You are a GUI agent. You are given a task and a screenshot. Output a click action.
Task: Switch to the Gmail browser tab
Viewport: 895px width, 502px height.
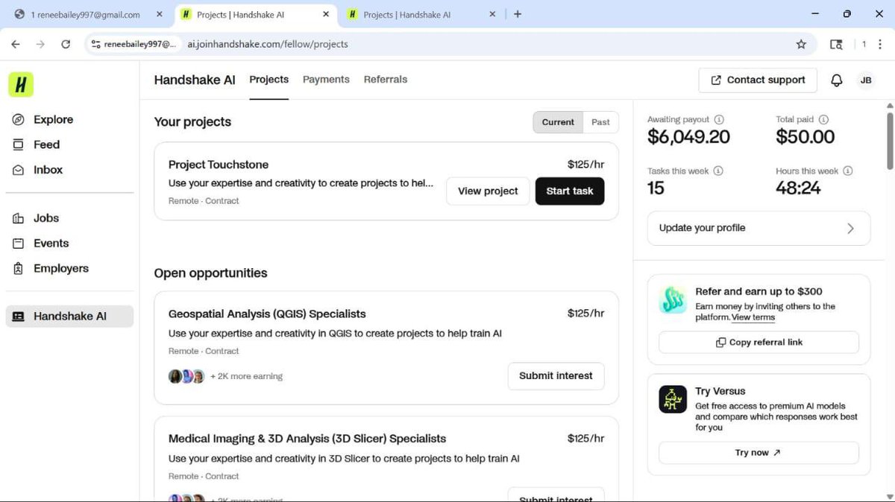point(88,14)
